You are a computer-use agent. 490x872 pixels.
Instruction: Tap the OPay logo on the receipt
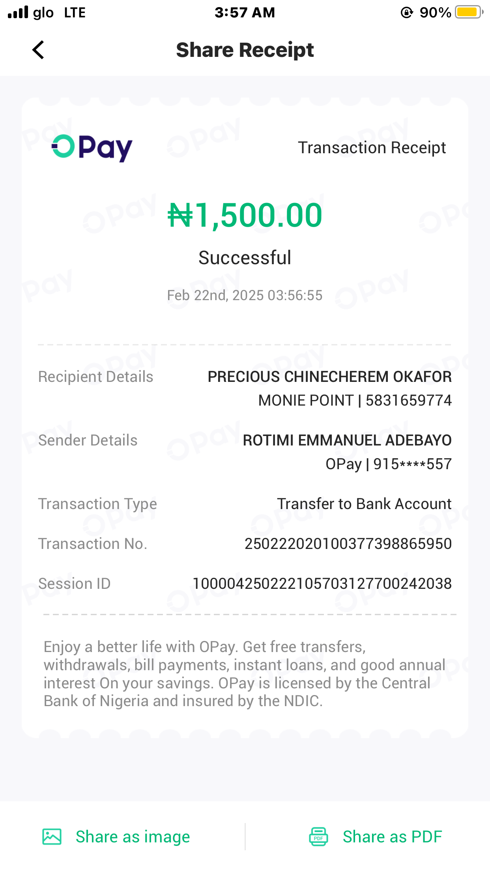tap(92, 148)
